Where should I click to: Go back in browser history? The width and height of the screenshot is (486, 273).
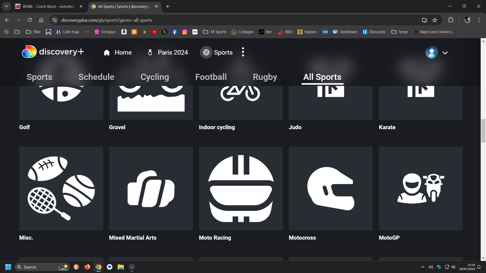(x=7, y=20)
